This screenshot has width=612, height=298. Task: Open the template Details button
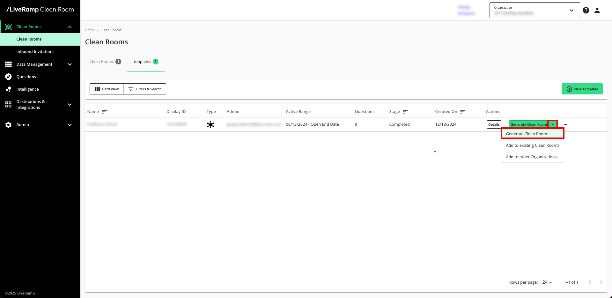tap(494, 124)
